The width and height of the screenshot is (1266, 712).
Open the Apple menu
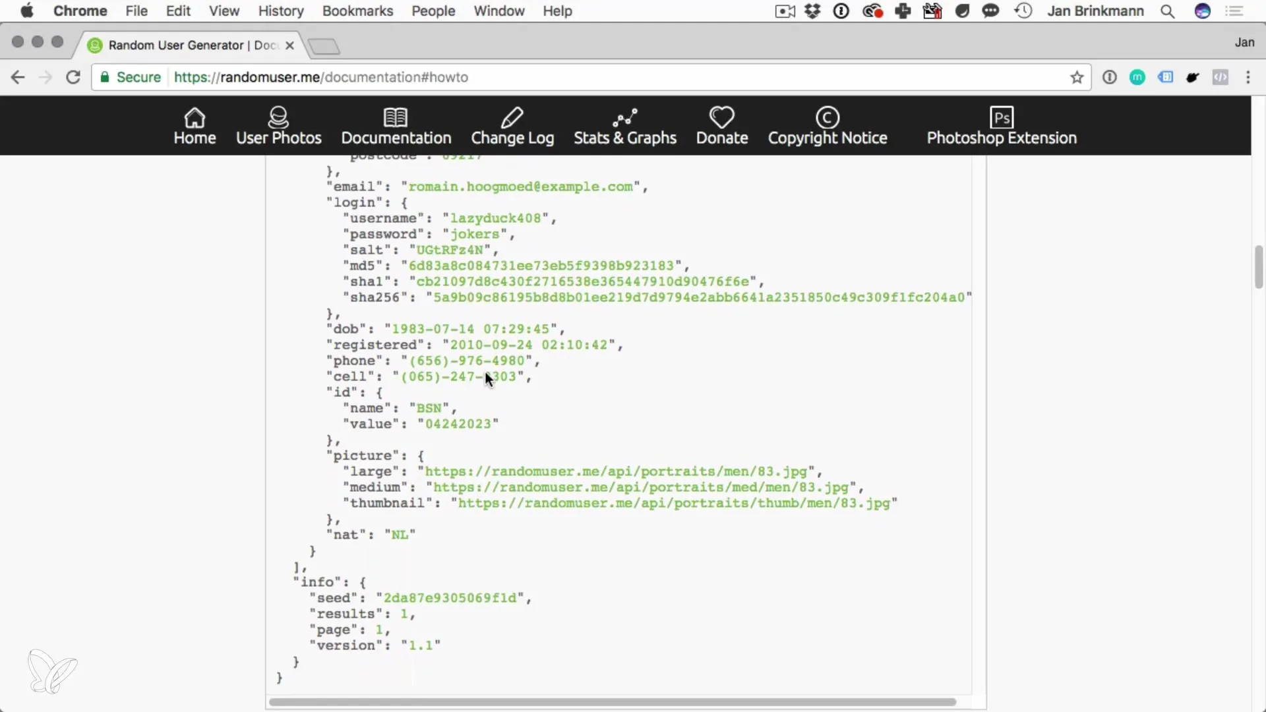click(27, 11)
